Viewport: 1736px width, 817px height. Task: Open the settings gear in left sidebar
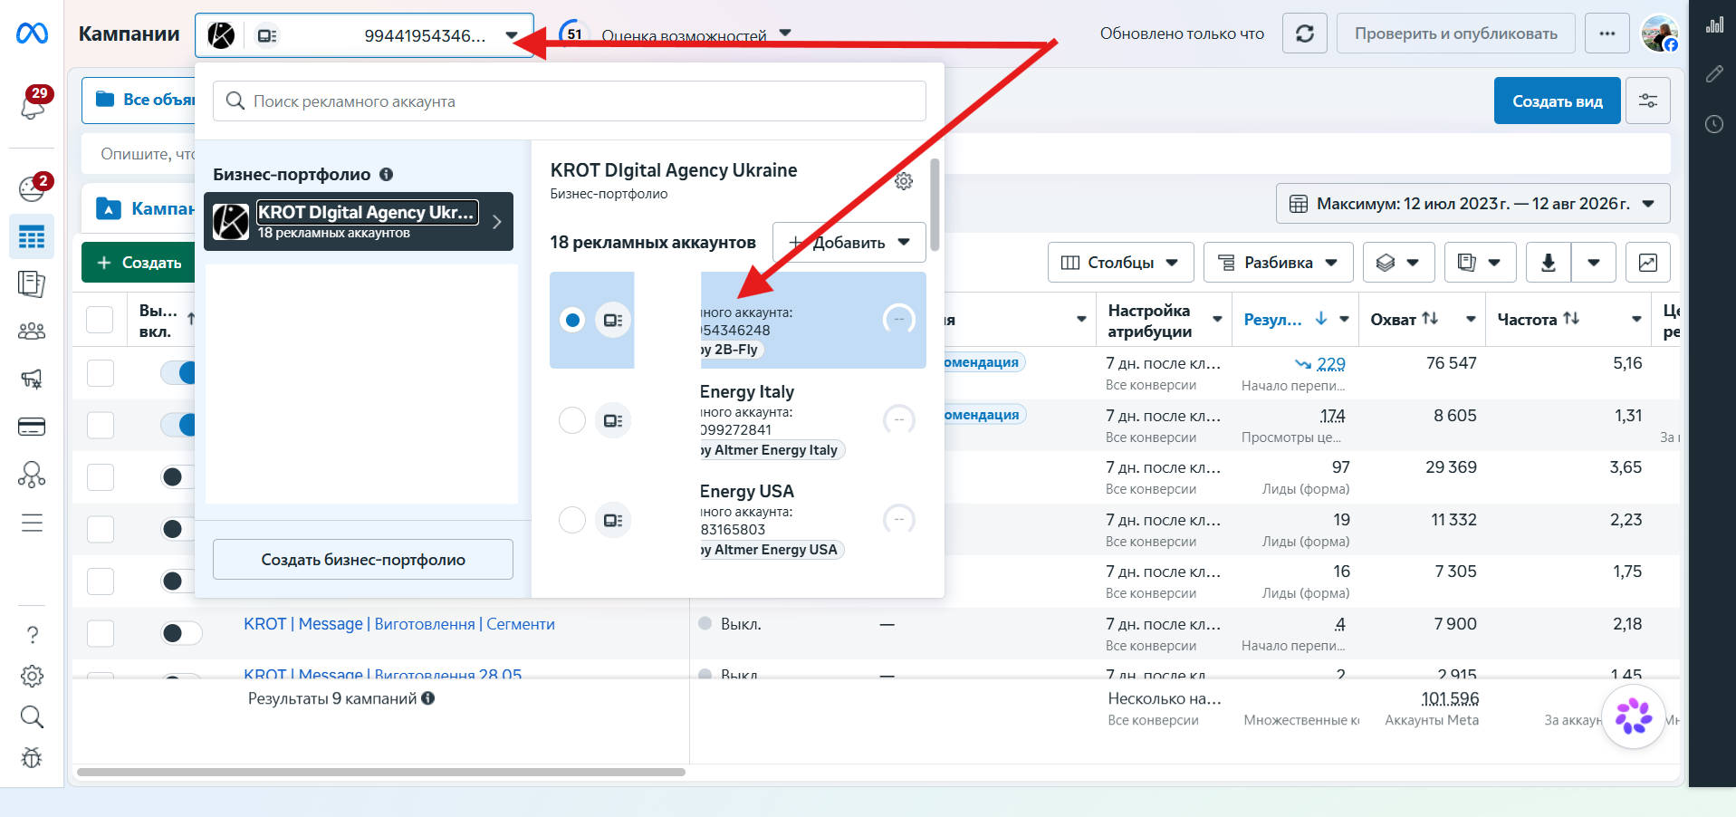point(32,676)
